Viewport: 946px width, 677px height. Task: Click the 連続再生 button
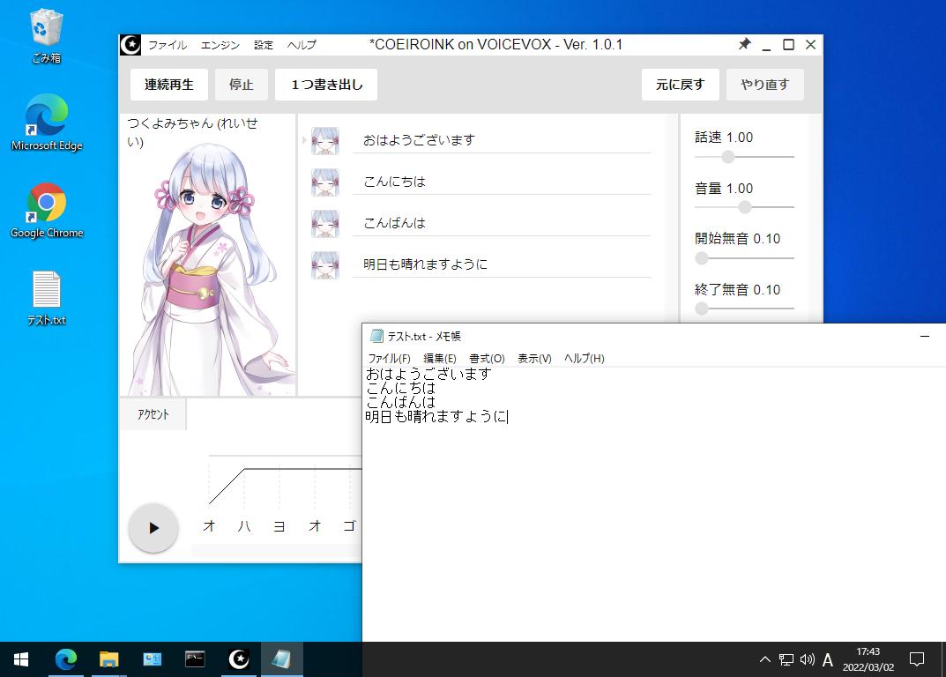click(x=169, y=85)
